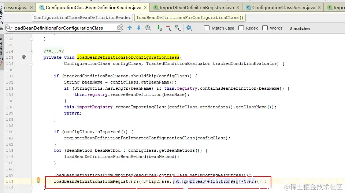Collapse fold marker at line 149
Screen dimensions: 345x193
click(x=31, y=188)
